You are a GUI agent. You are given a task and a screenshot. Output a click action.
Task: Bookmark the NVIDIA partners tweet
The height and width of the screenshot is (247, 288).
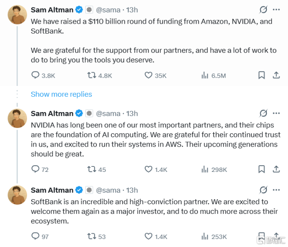261,169
